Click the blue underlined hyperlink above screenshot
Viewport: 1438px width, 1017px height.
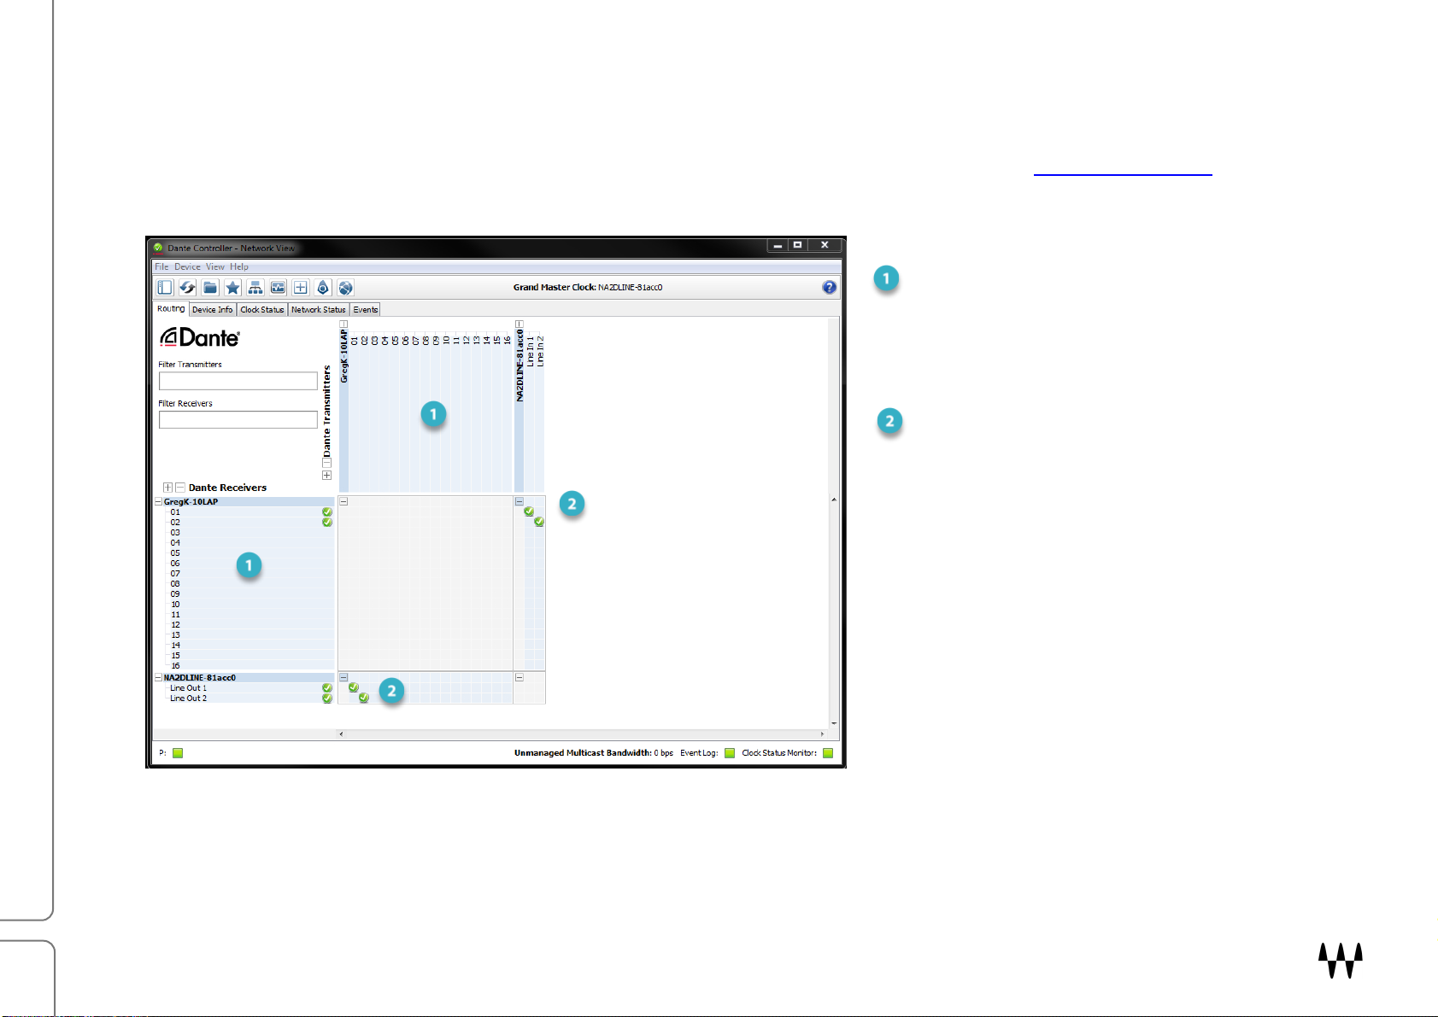[x=1122, y=169]
